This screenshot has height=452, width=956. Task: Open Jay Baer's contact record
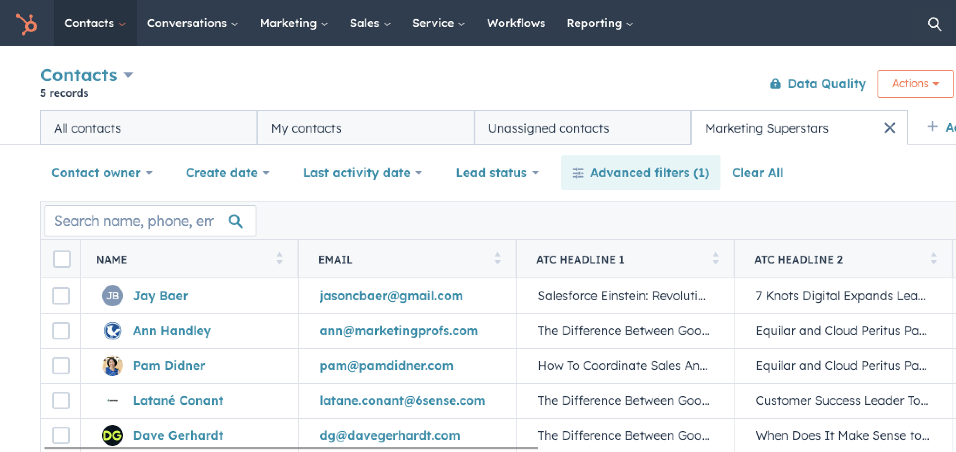tap(160, 296)
